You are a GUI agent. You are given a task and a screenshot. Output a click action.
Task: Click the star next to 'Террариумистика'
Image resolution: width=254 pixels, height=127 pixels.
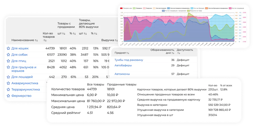click(8, 90)
